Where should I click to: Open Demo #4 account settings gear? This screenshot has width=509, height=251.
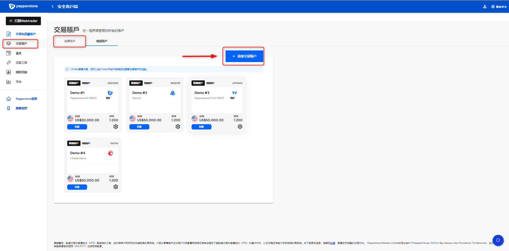(116, 187)
